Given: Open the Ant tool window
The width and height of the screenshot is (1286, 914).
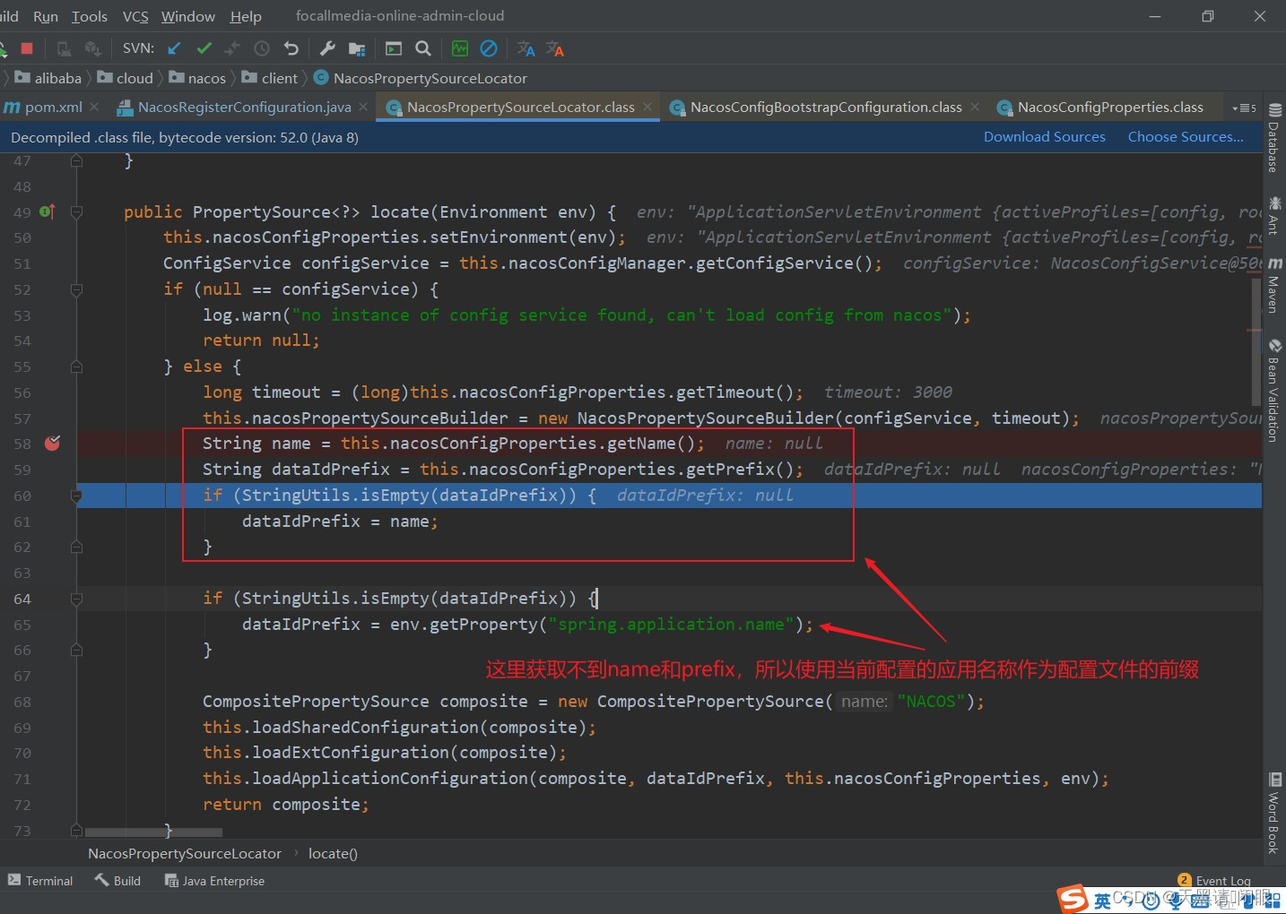Looking at the screenshot, I should [x=1274, y=215].
